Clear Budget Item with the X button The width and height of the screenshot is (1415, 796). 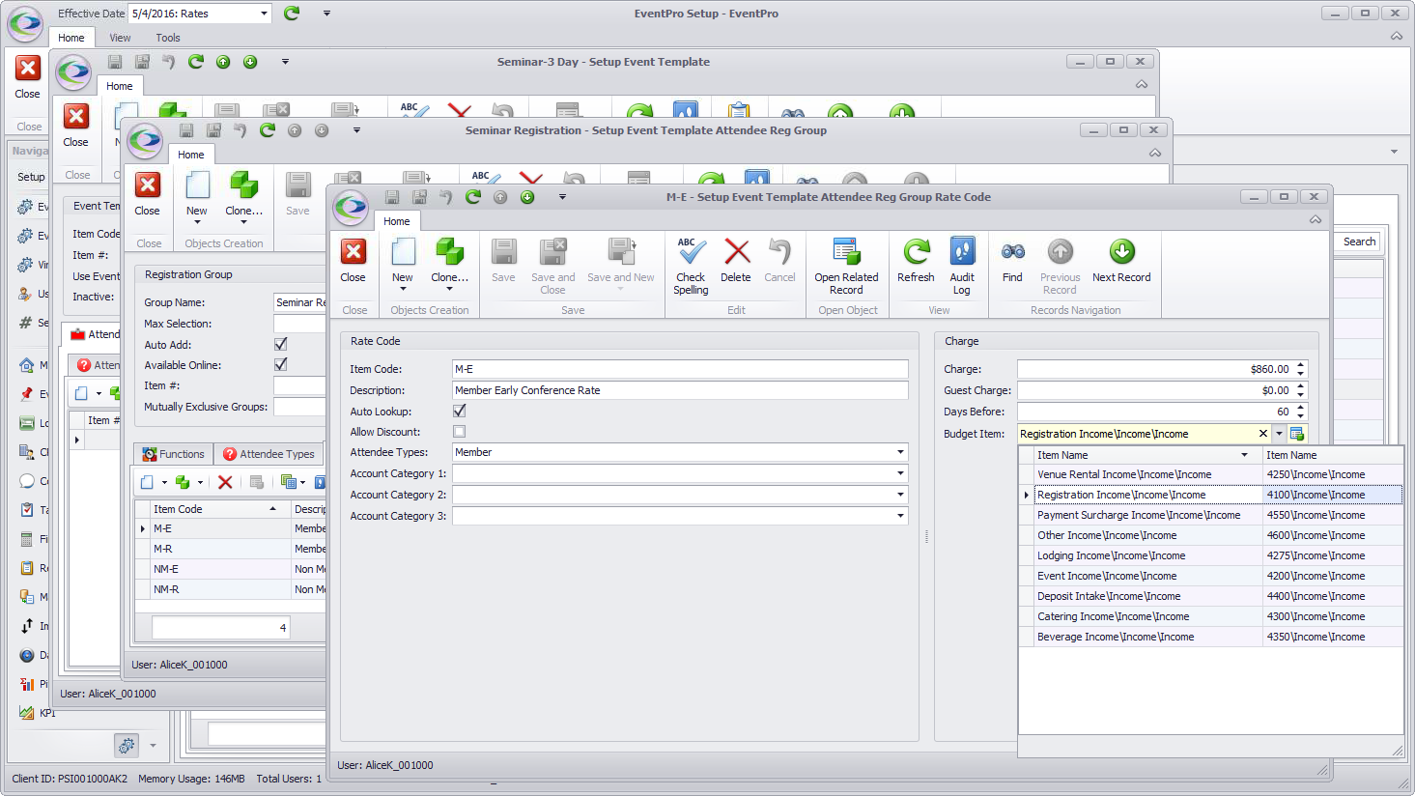(x=1262, y=434)
